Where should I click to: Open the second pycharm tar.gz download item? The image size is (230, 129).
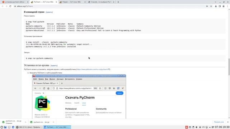[x=41, y=122]
